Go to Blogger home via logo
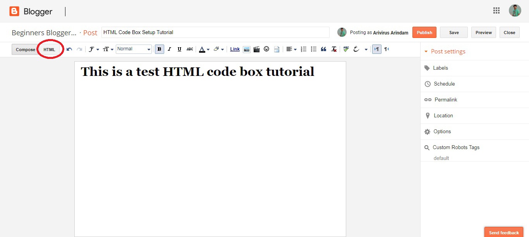 point(31,12)
